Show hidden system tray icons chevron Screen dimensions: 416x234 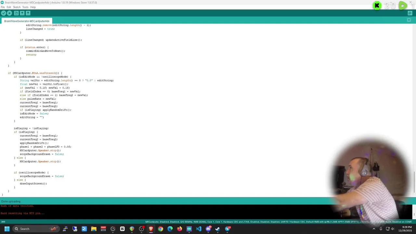point(374,229)
